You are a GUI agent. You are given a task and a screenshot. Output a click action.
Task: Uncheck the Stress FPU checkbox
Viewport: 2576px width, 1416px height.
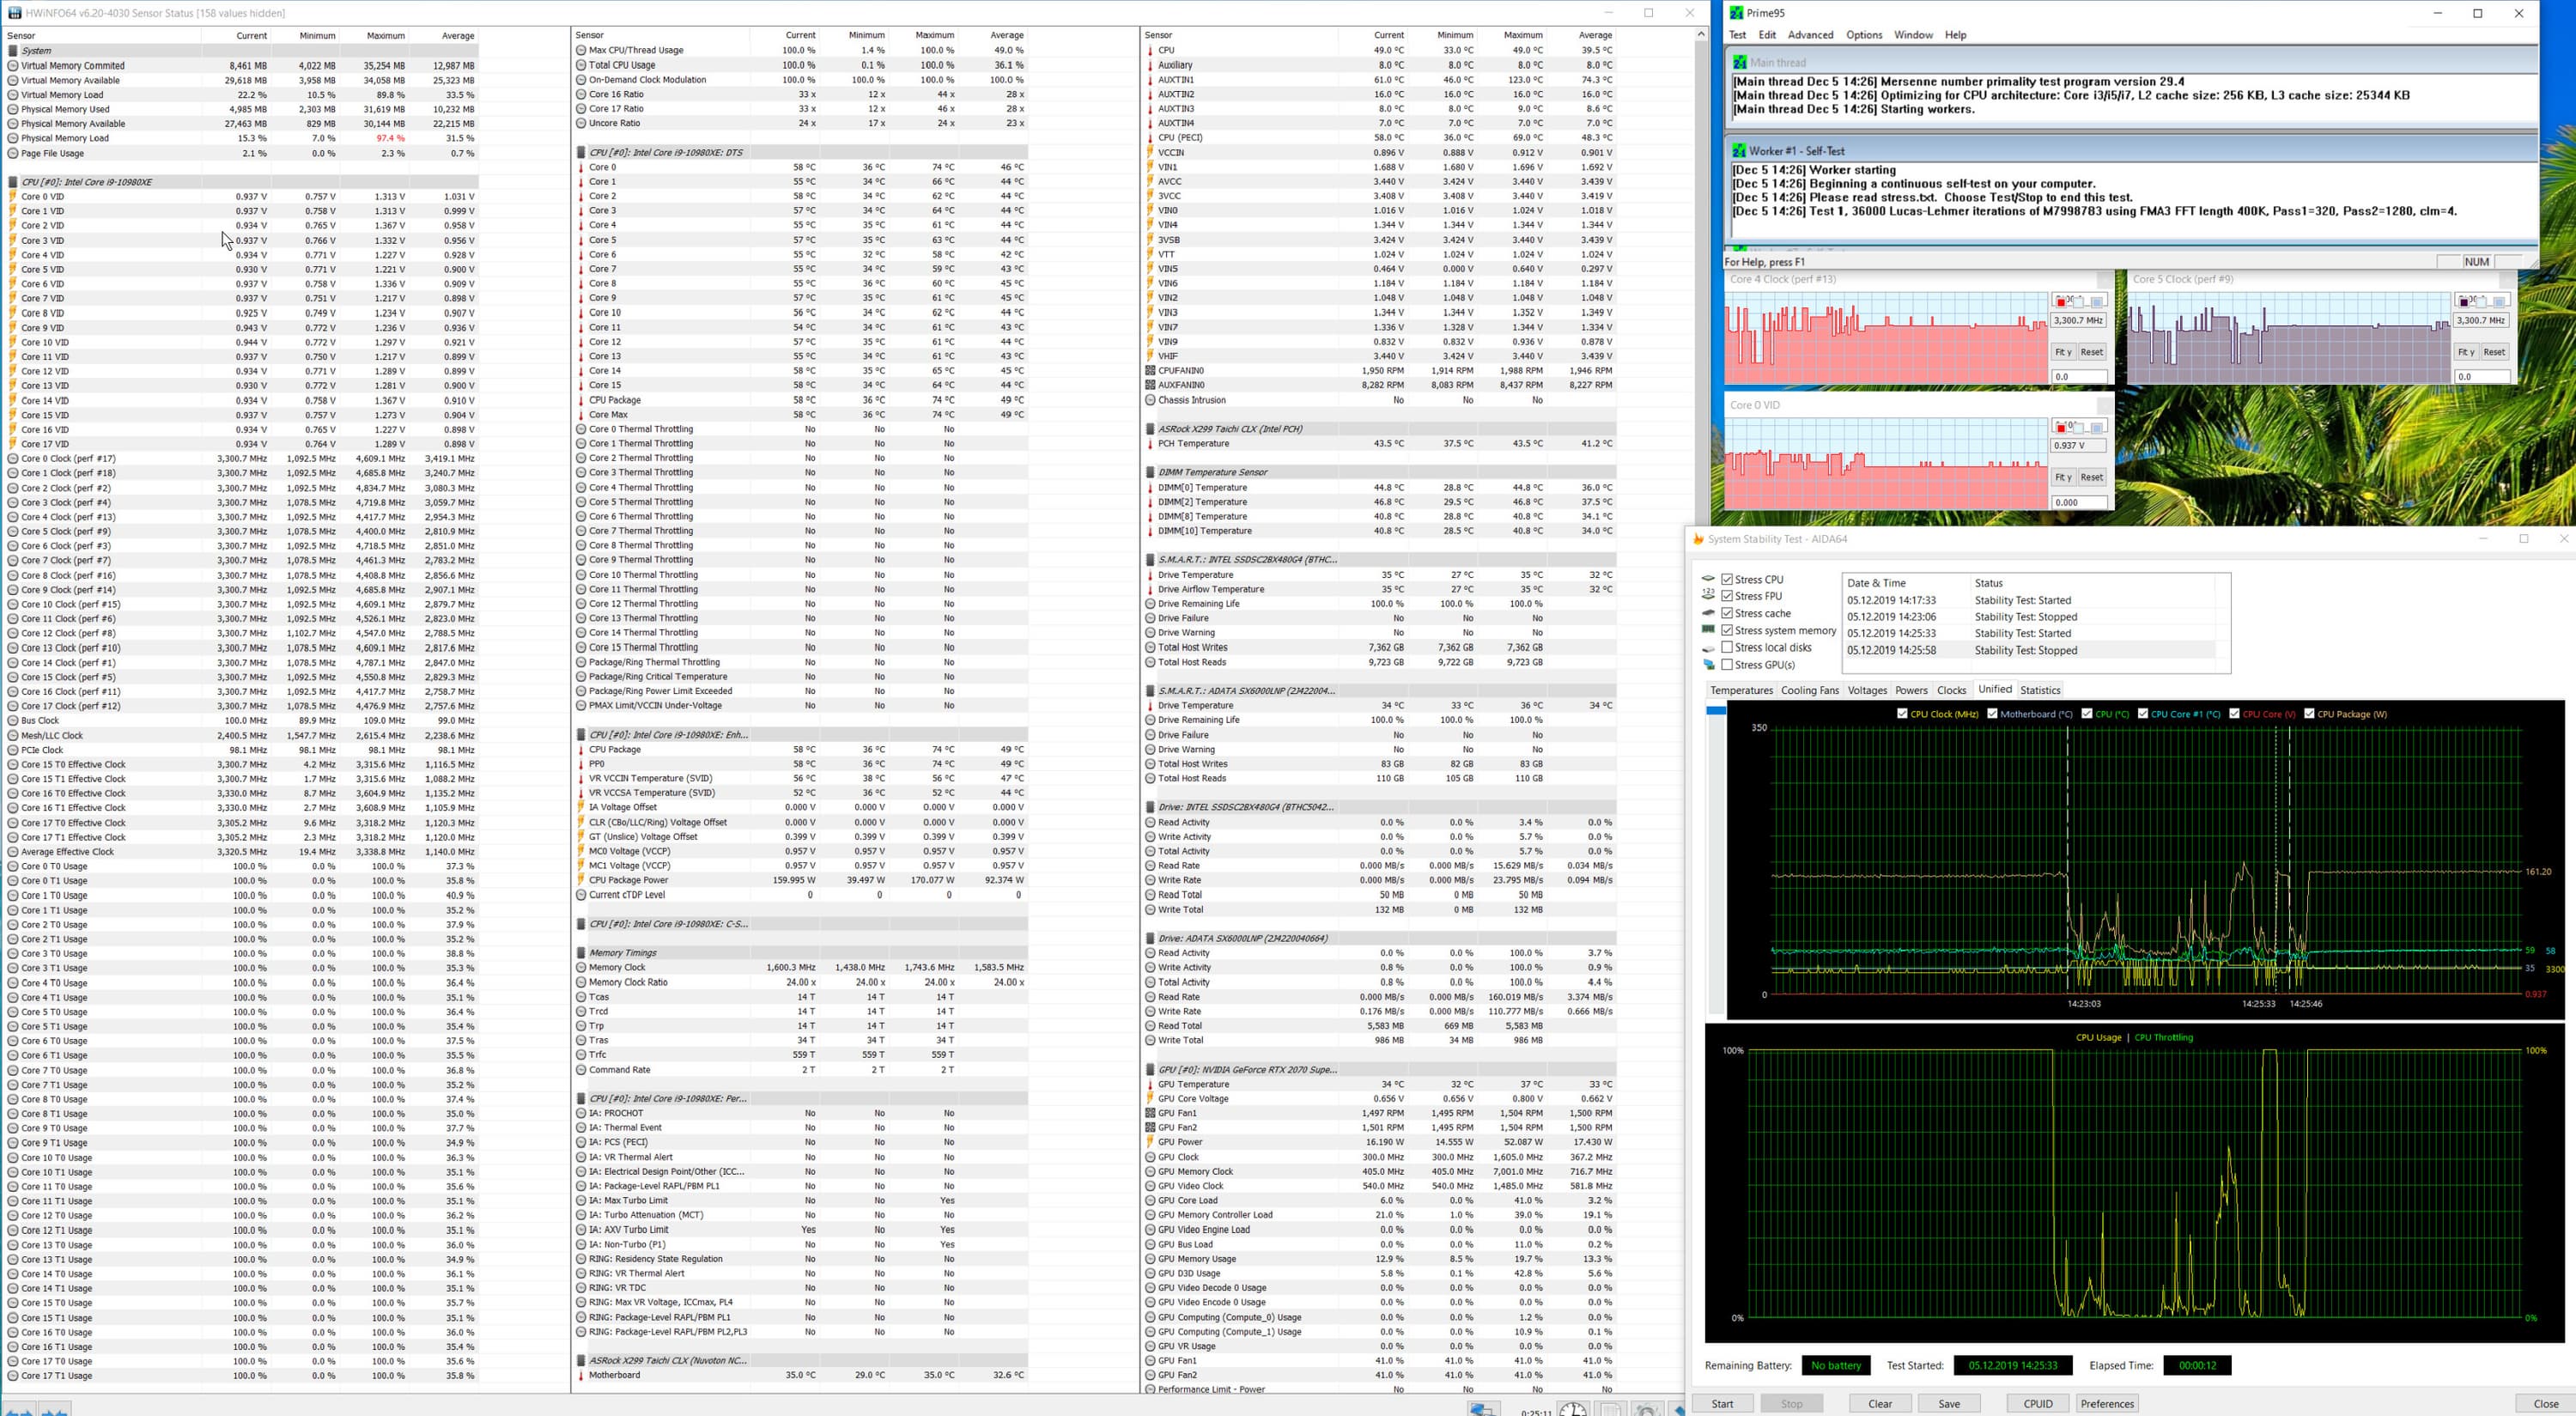[1727, 596]
